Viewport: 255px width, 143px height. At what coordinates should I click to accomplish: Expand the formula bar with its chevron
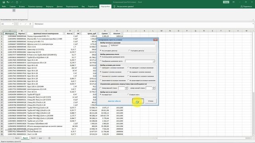coord(253,24)
